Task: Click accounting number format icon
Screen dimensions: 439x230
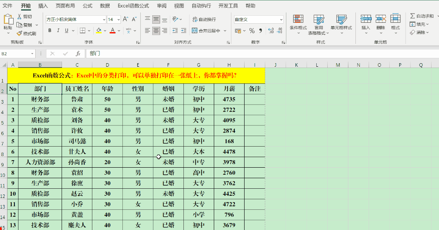Action: point(238,31)
